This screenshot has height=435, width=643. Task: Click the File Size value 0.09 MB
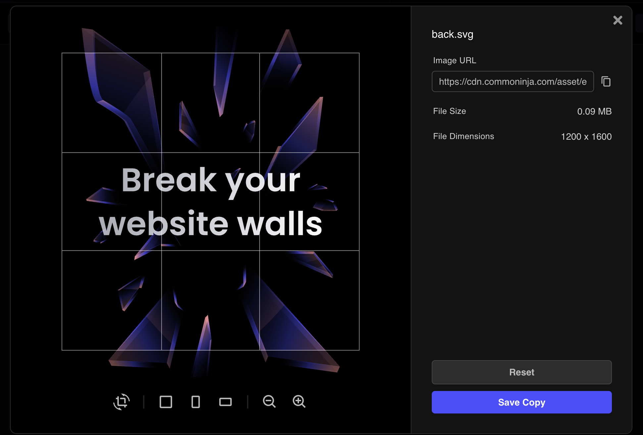click(594, 111)
